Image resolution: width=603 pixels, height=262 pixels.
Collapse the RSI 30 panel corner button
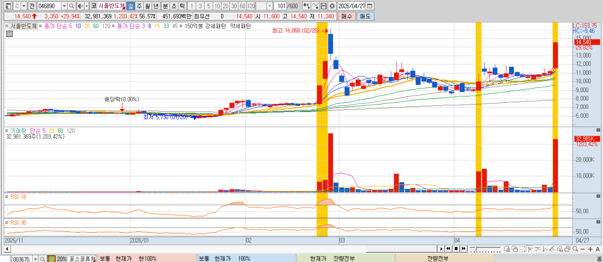click(x=598, y=222)
